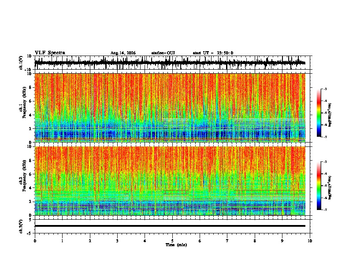Click time axis tick label "5"
This screenshot has height=270, width=349.
(x=172, y=241)
